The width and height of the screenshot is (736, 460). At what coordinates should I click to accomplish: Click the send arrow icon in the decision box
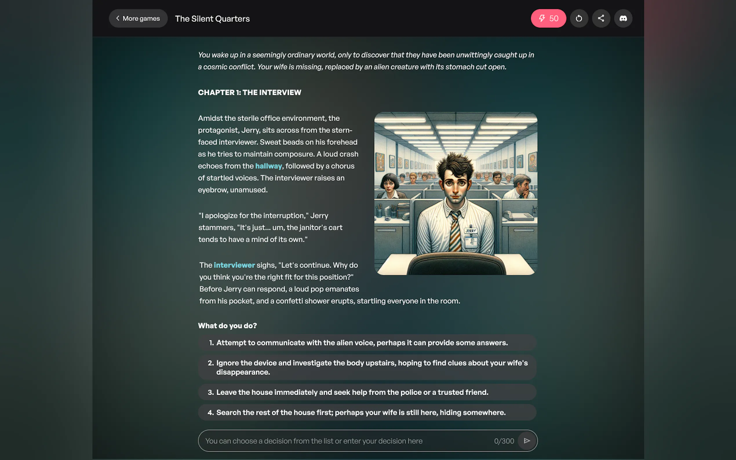click(527, 441)
